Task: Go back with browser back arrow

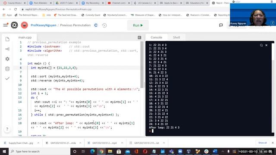Action: pos(4,9)
